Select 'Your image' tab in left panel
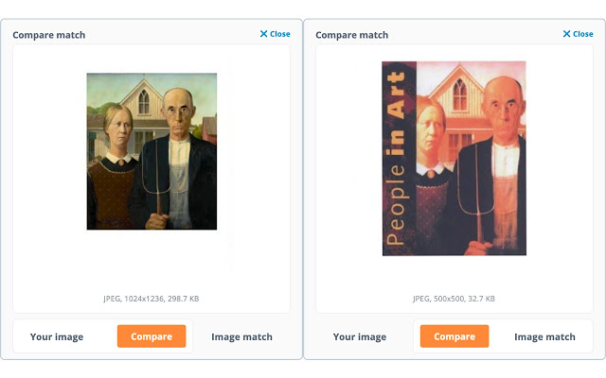 (x=57, y=336)
